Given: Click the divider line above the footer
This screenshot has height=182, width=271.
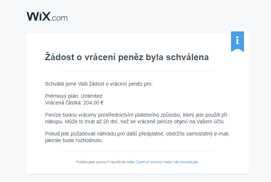Looking at the screenshot, I should point(138,151).
